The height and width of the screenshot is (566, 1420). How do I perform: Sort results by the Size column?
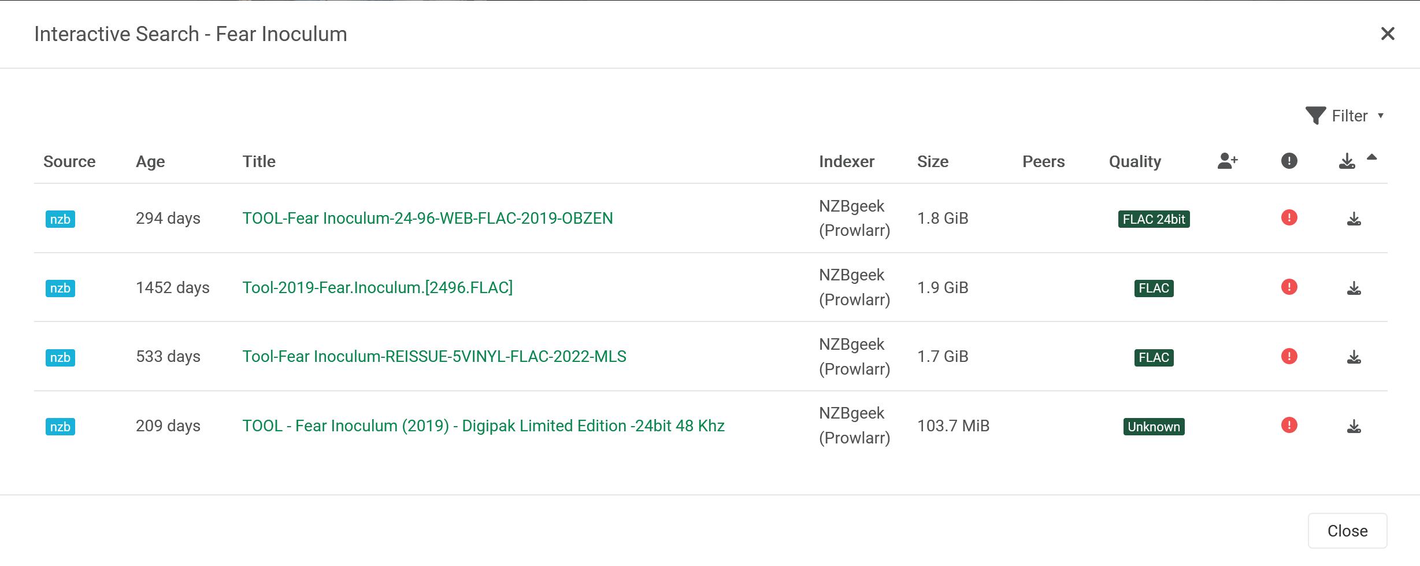tap(933, 161)
